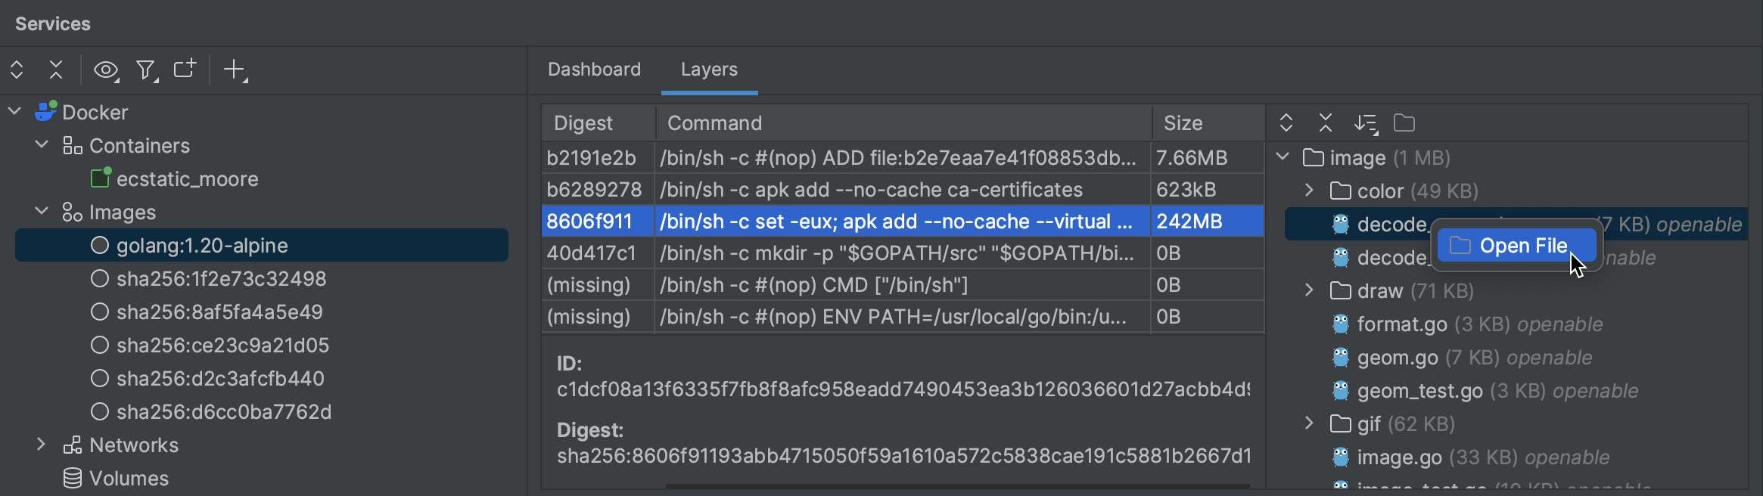Image resolution: width=1763 pixels, height=496 pixels.
Task: Collapse all nodes in the Services tree
Action: [57, 70]
